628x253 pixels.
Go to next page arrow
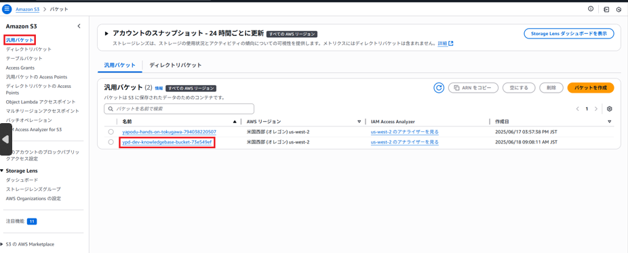point(596,109)
